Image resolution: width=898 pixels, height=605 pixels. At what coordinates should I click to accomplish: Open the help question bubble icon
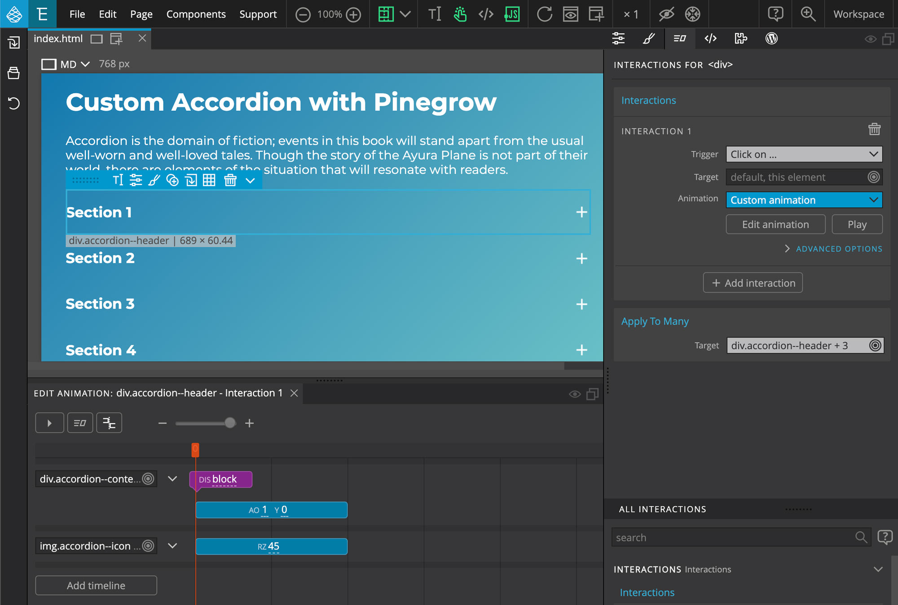click(x=775, y=14)
